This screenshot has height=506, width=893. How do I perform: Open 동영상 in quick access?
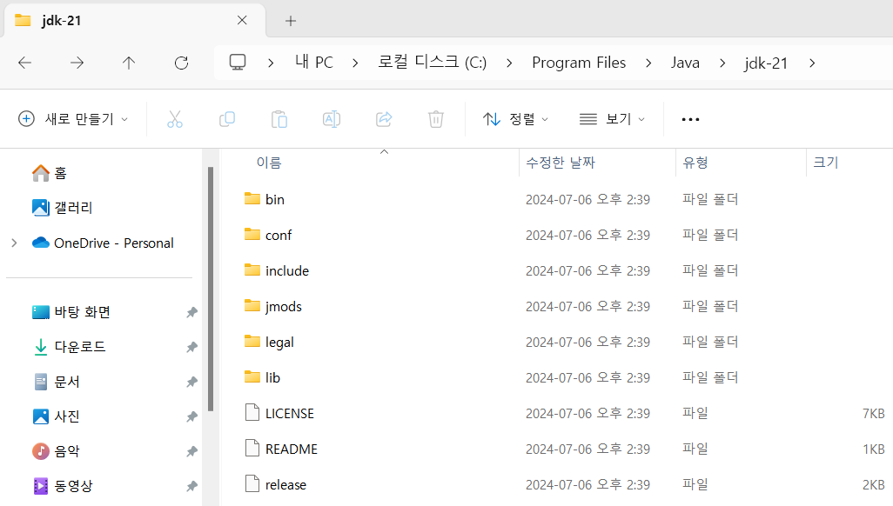pos(63,486)
